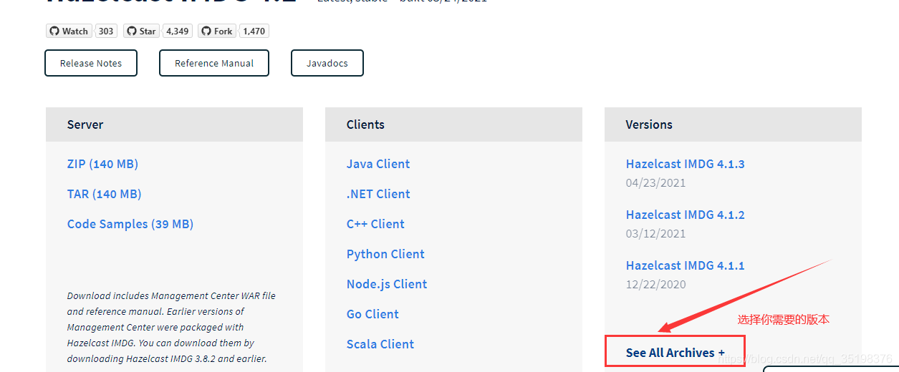Click the 12/22/2020 release date

[x=655, y=285]
